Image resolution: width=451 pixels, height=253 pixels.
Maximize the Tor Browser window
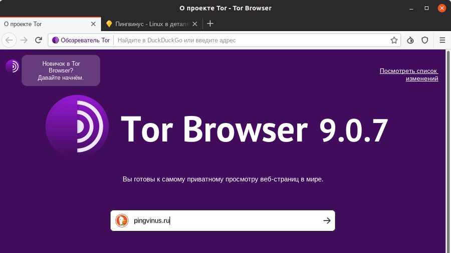click(426, 8)
